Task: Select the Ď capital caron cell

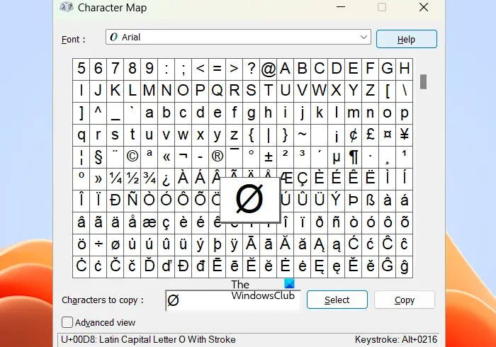Action: 150,266
